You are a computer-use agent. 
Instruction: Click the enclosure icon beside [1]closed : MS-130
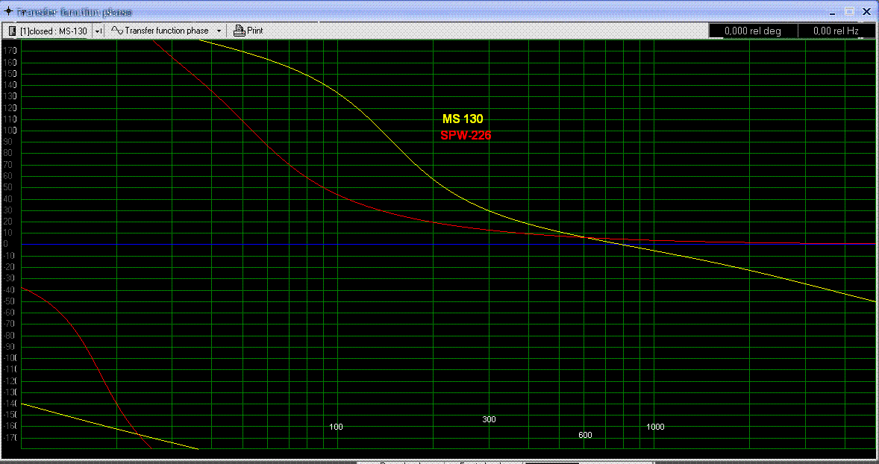pos(12,31)
